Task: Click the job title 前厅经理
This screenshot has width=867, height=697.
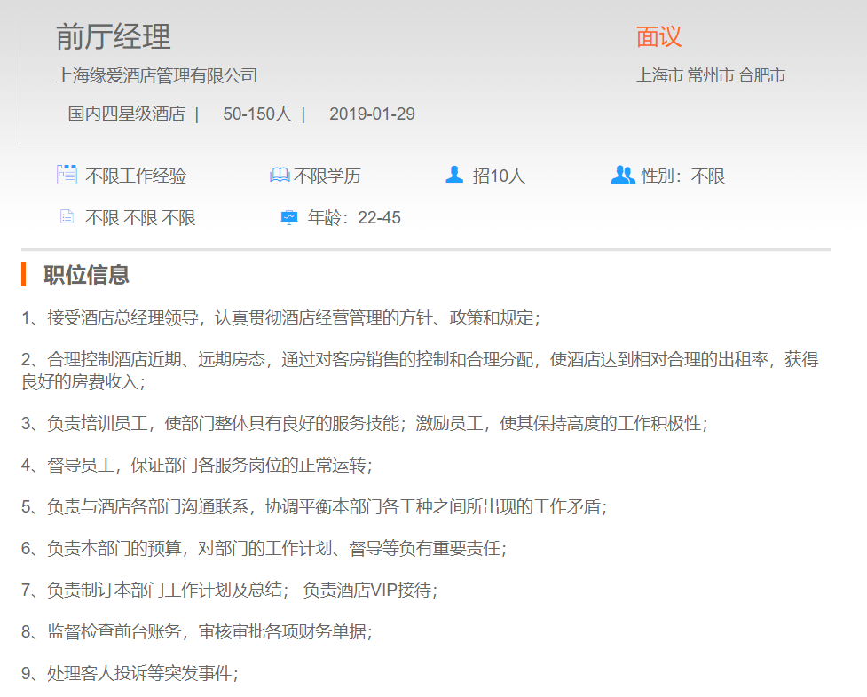Action: coord(113,36)
